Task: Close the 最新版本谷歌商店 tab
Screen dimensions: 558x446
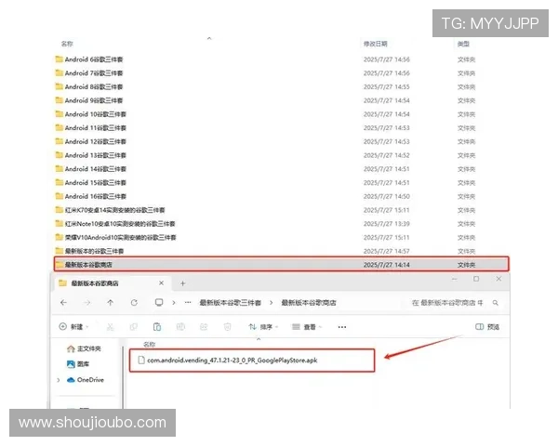Action: pyautogui.click(x=161, y=283)
